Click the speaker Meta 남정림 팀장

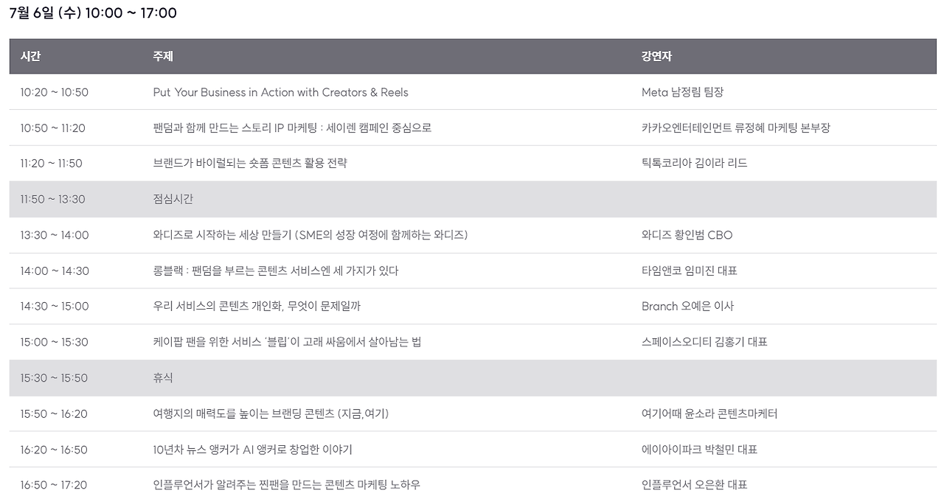point(688,92)
